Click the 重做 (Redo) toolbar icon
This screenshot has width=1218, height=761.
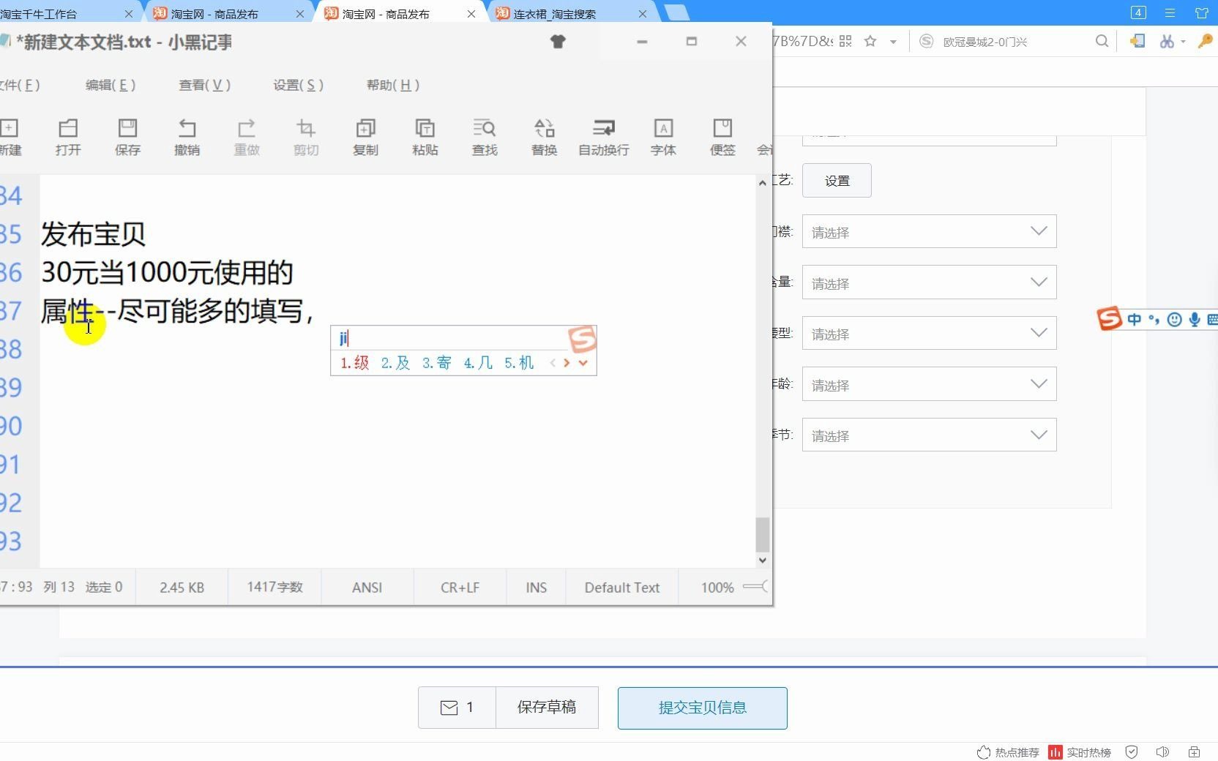(247, 138)
